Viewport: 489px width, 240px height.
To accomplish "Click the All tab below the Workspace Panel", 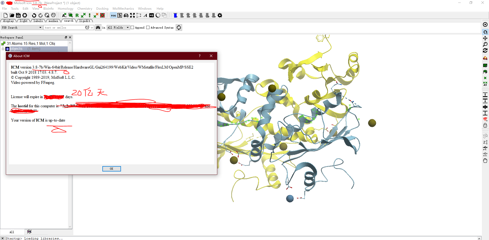I will coord(12,232).
